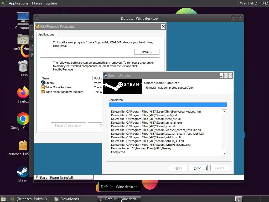Open the System menu

tap(51, 3)
